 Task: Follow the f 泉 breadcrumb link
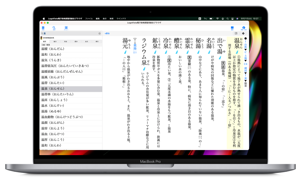(246, 77)
